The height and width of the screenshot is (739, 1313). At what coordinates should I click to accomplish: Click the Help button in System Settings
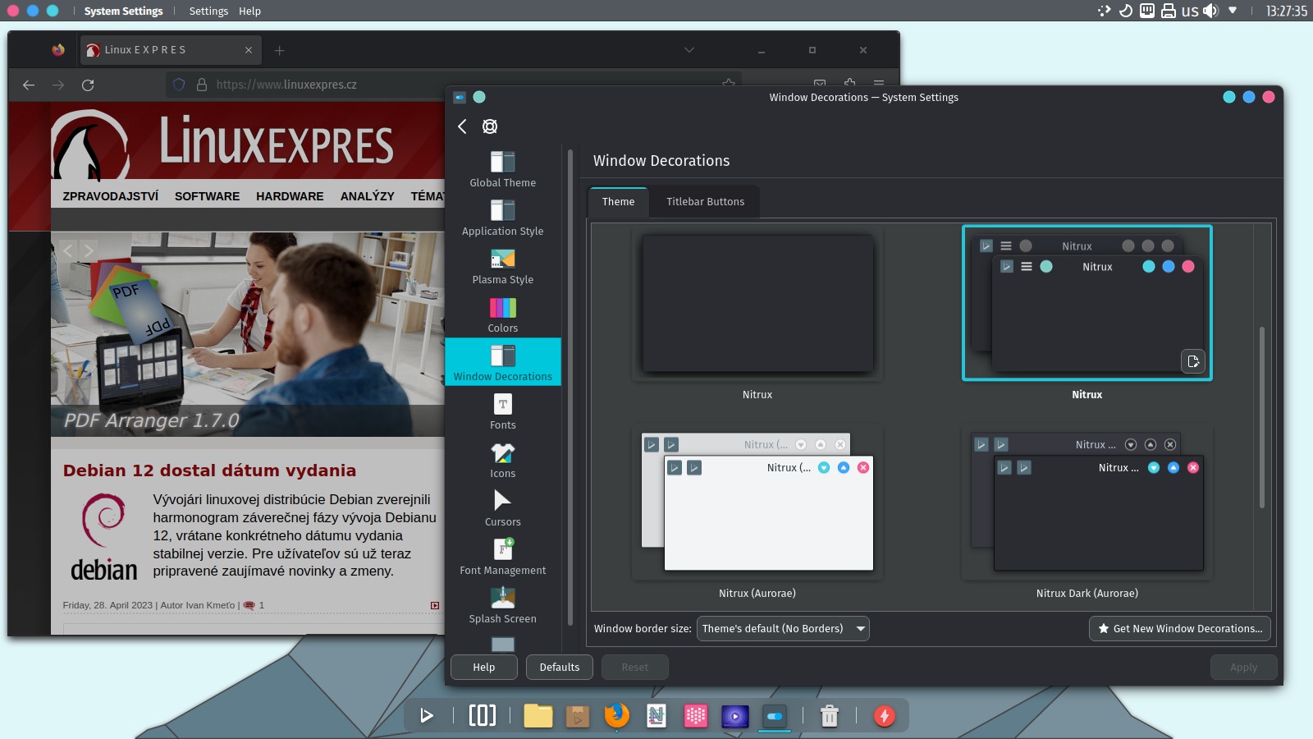tap(484, 667)
